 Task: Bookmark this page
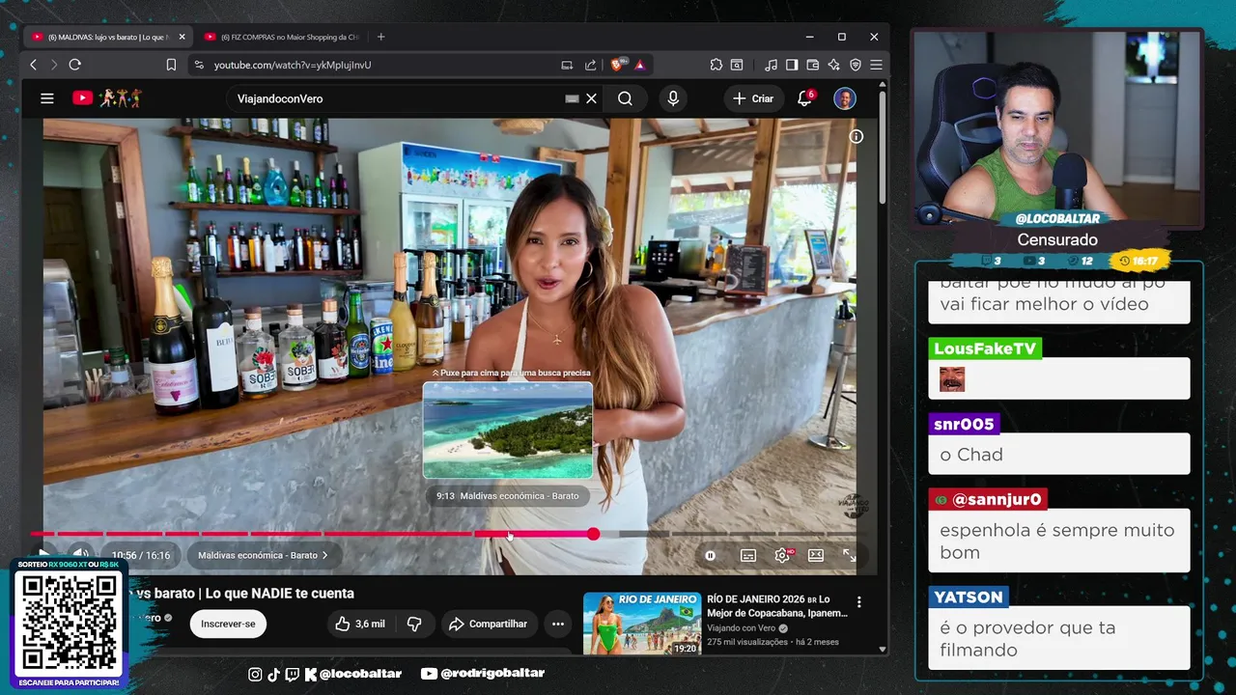(x=171, y=65)
